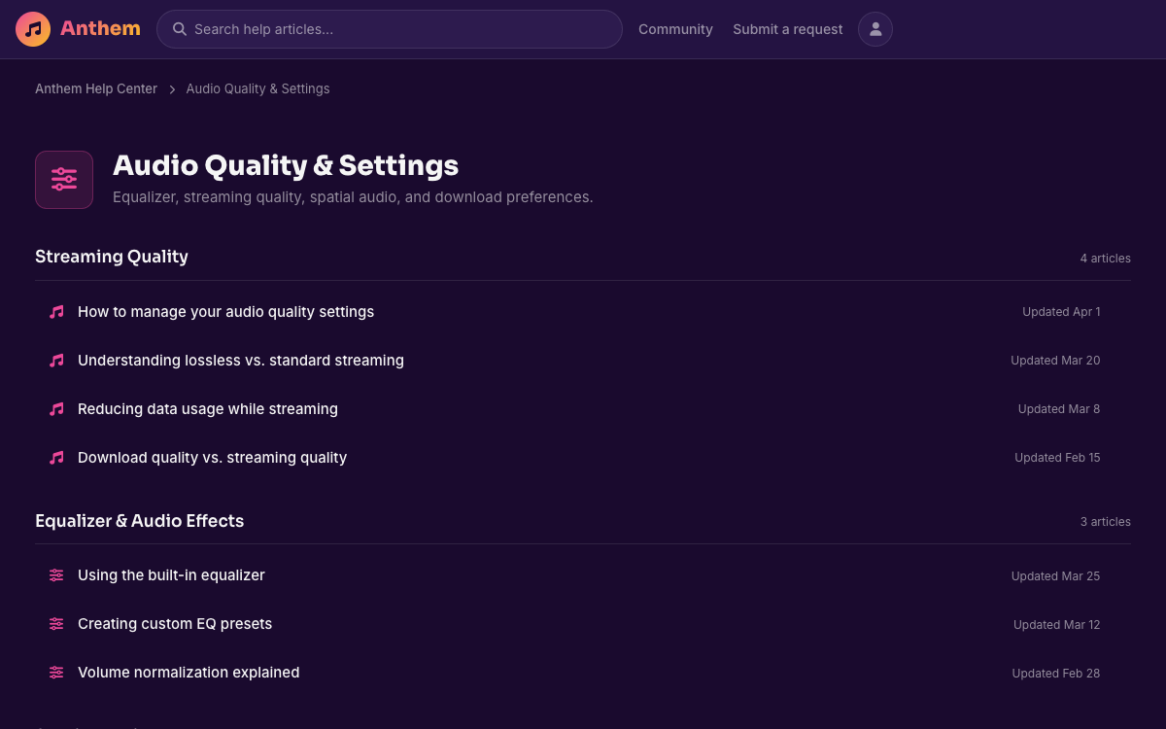Click the 'Updated Mar 25' date
Viewport: 1166px width, 729px height.
click(x=1055, y=576)
